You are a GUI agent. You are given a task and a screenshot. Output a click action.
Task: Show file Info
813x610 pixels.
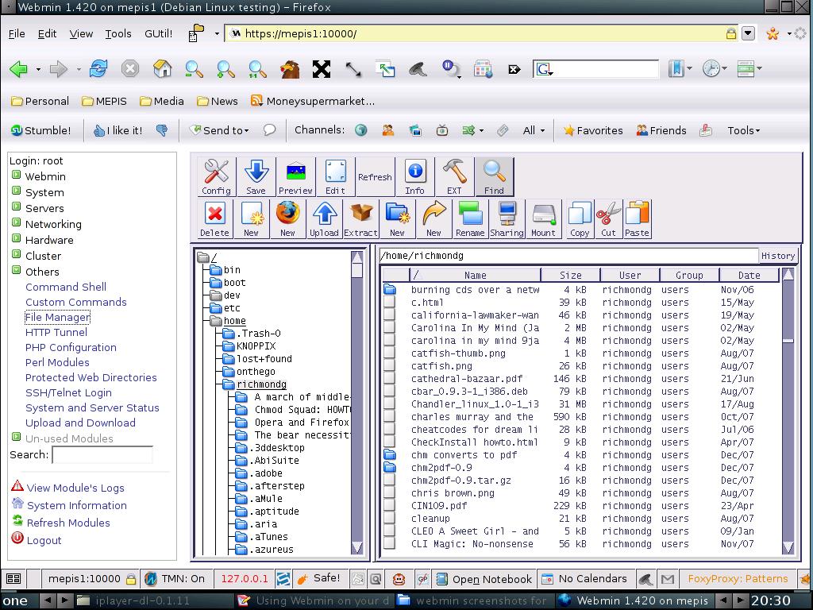click(414, 177)
